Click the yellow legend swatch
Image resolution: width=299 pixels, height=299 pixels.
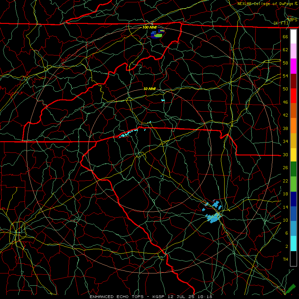(293, 155)
